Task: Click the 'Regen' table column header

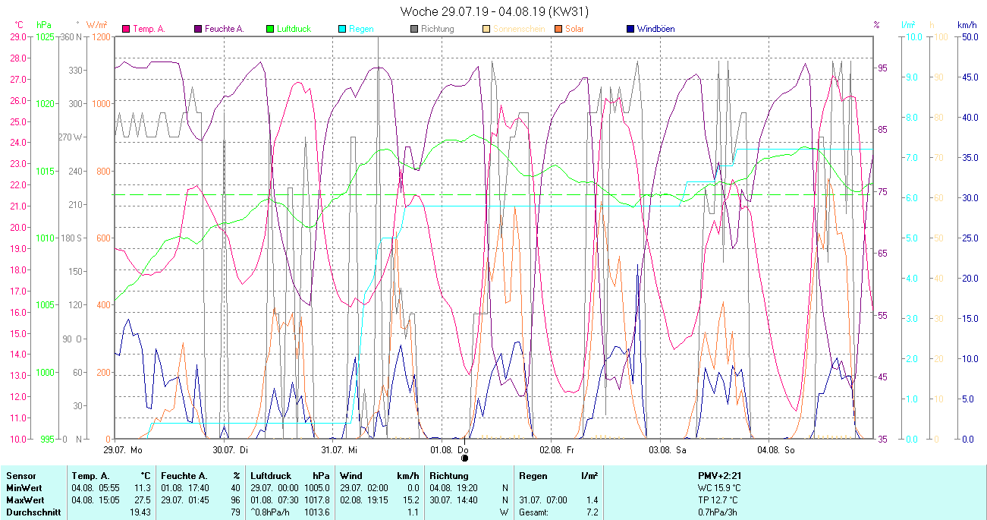Action: pos(533,475)
